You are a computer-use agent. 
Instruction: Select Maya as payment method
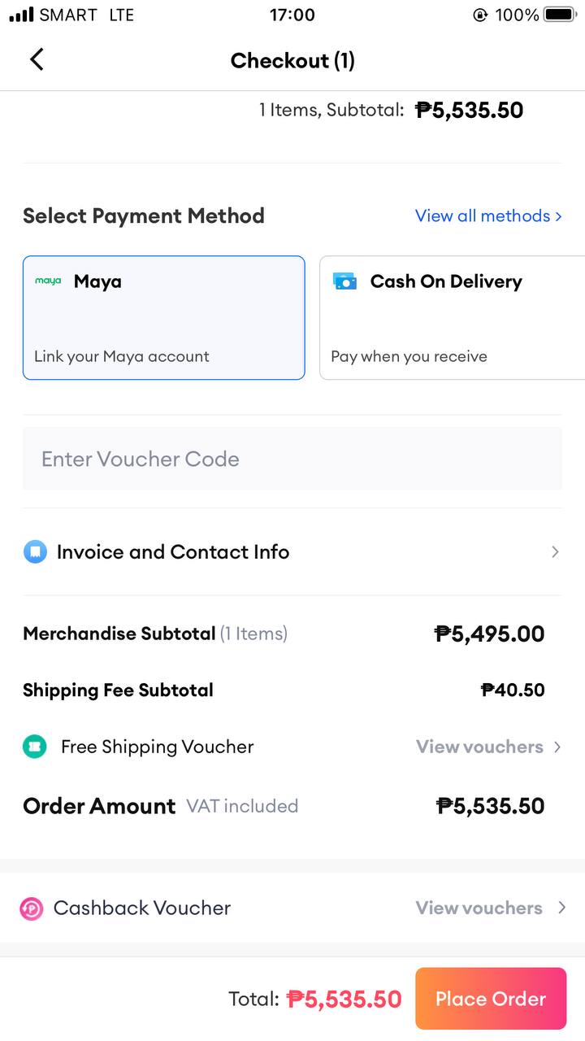164,318
